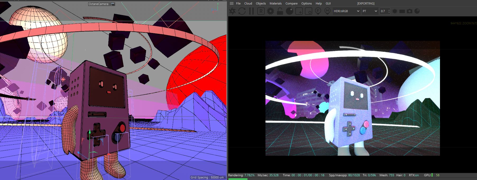Click the film region square icon

point(309,11)
